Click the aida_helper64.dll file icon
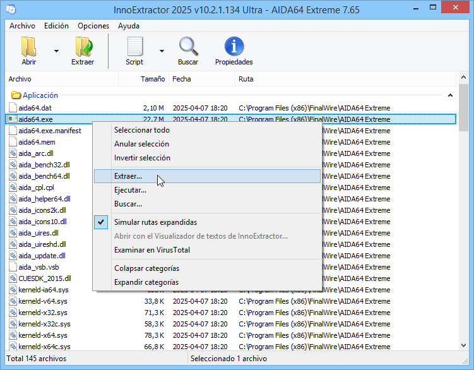Screen dimensions: 474x370 coord(13,199)
